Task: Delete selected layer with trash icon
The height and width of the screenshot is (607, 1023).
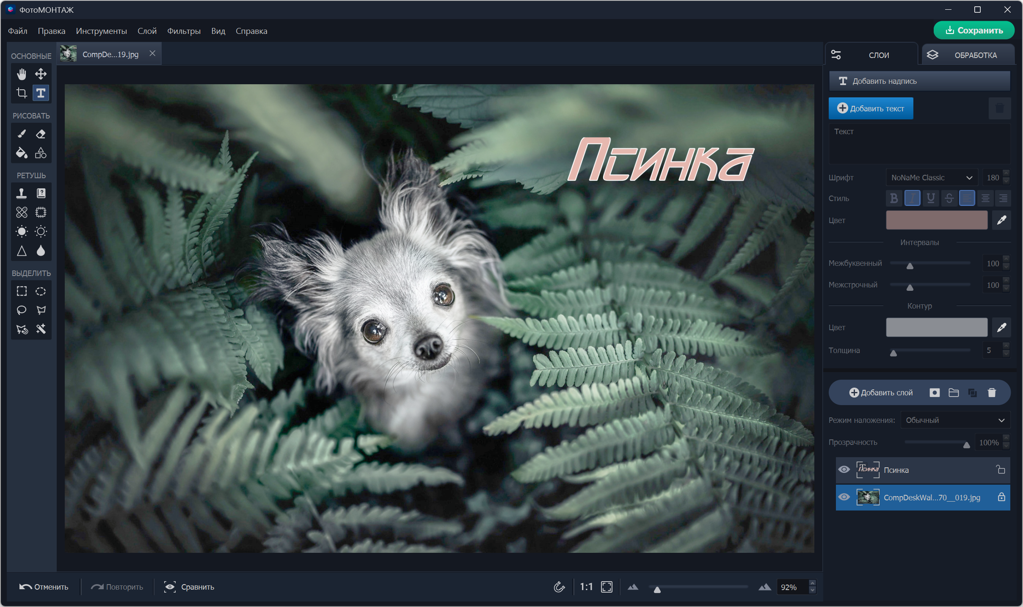Action: click(992, 393)
